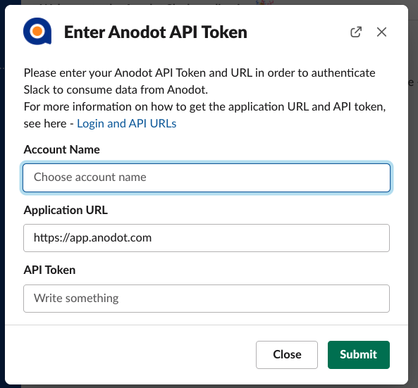The width and height of the screenshot is (418, 388).
Task: Submit the Anodot API token form
Action: [x=359, y=355]
